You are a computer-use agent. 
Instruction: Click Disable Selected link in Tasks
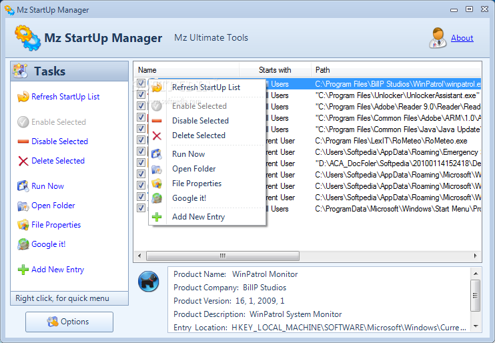click(x=59, y=141)
